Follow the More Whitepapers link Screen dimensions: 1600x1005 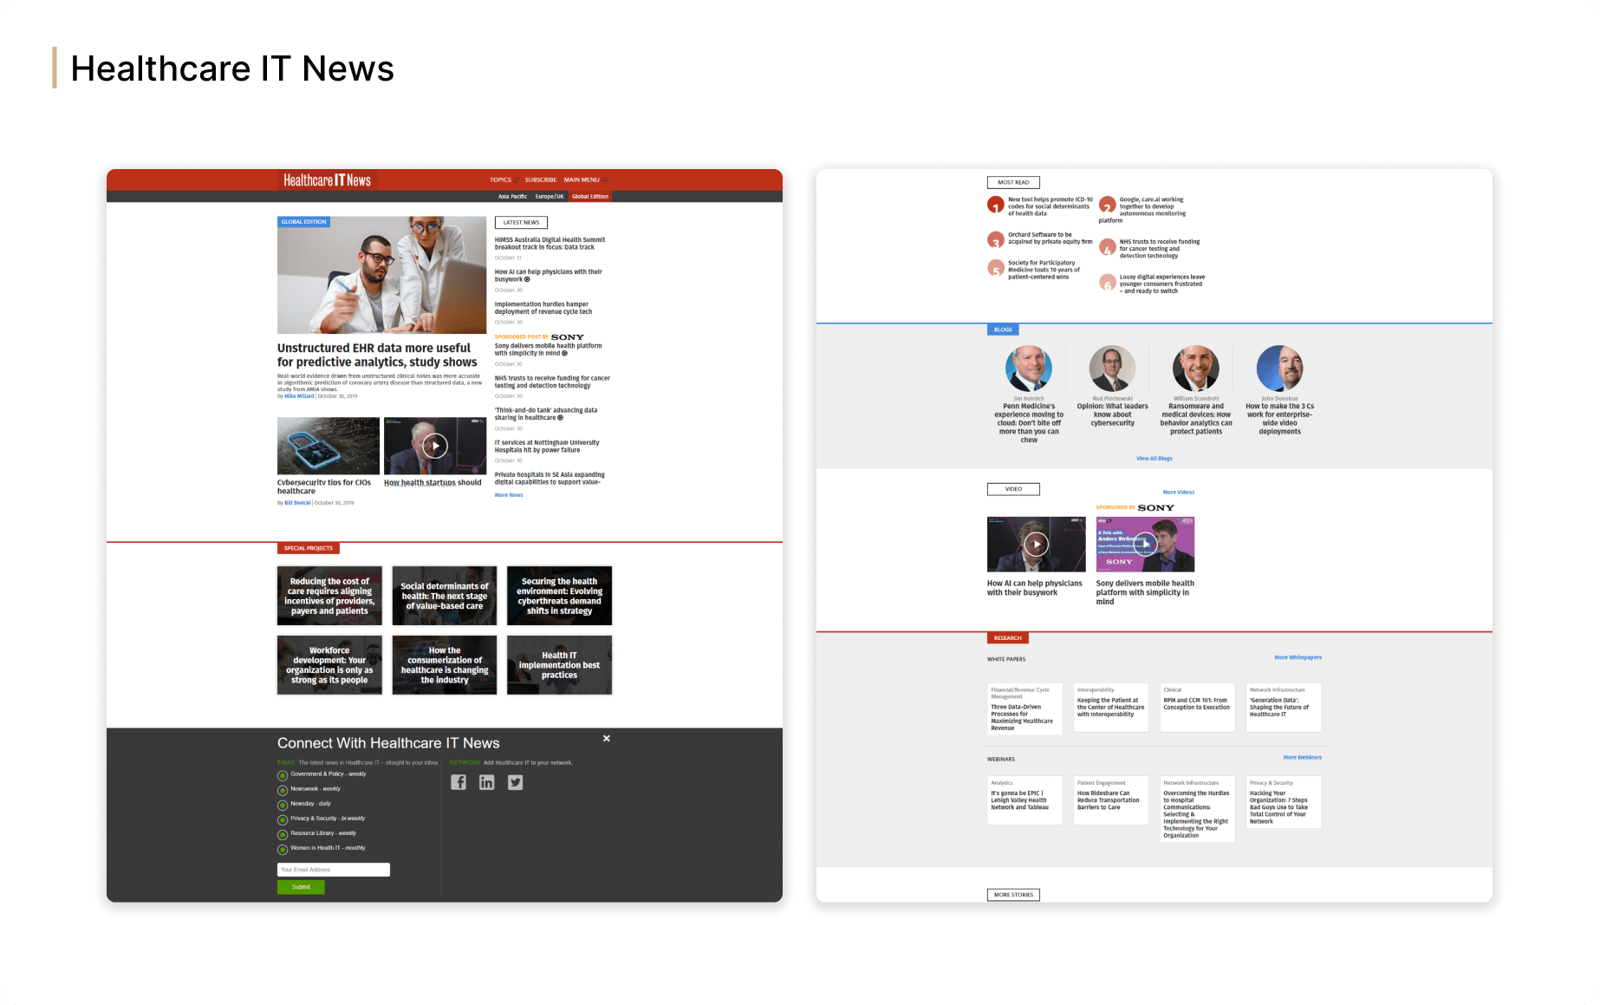[x=1298, y=657]
